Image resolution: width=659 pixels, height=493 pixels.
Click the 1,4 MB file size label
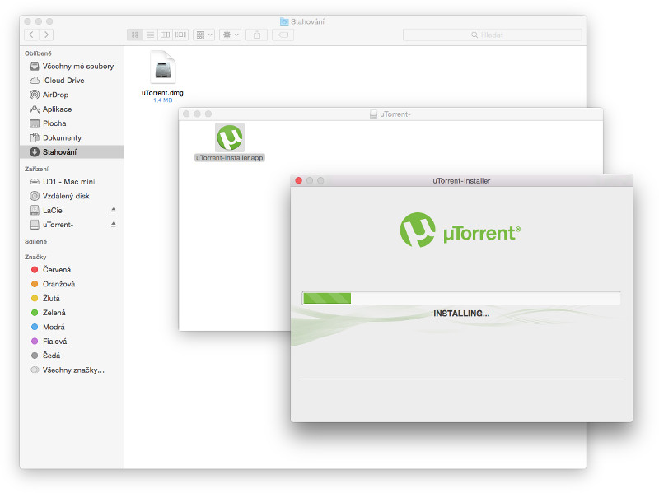(x=162, y=100)
